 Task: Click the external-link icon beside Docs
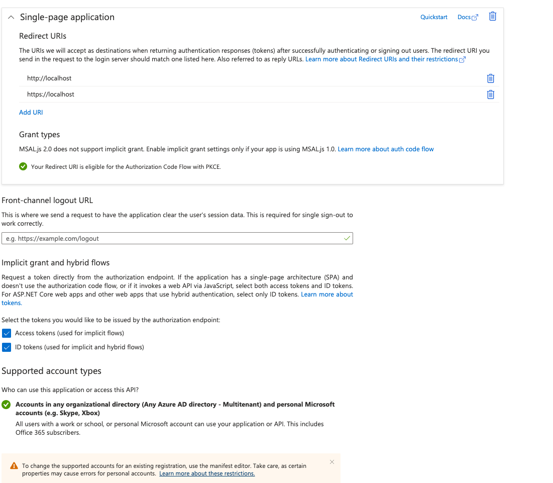[x=475, y=17]
